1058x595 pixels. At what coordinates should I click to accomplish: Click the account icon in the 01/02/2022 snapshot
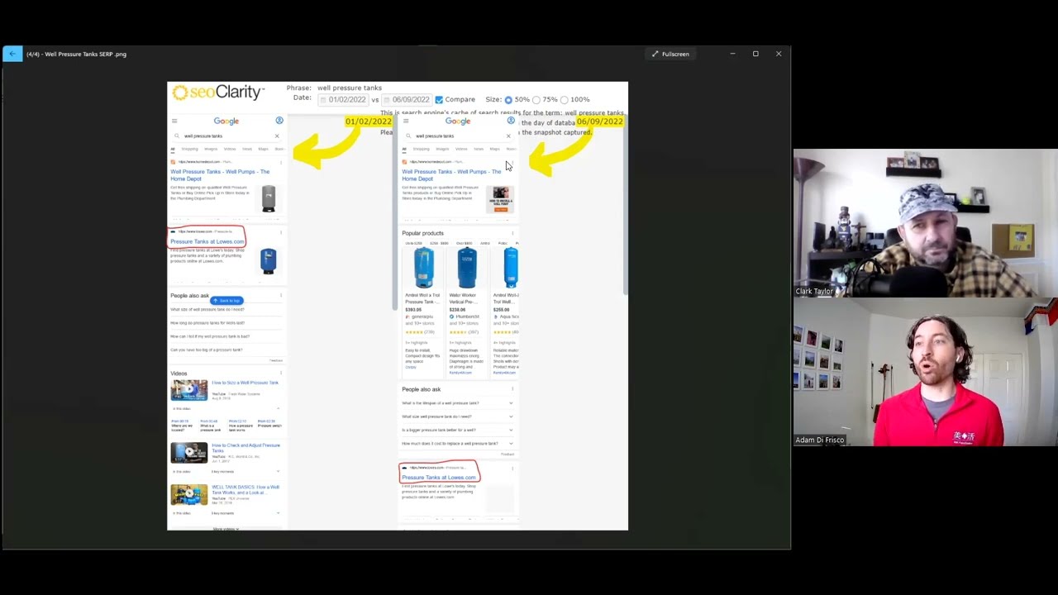click(x=279, y=121)
